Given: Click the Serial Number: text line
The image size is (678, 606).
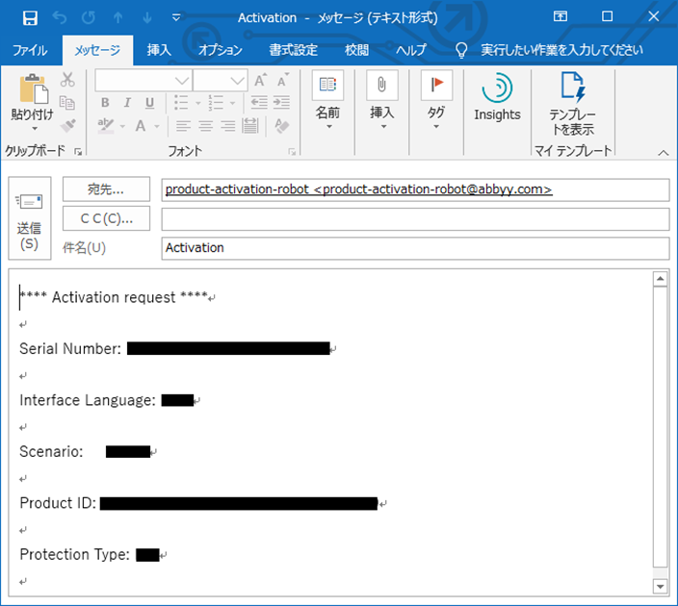Looking at the screenshot, I should coord(70,348).
